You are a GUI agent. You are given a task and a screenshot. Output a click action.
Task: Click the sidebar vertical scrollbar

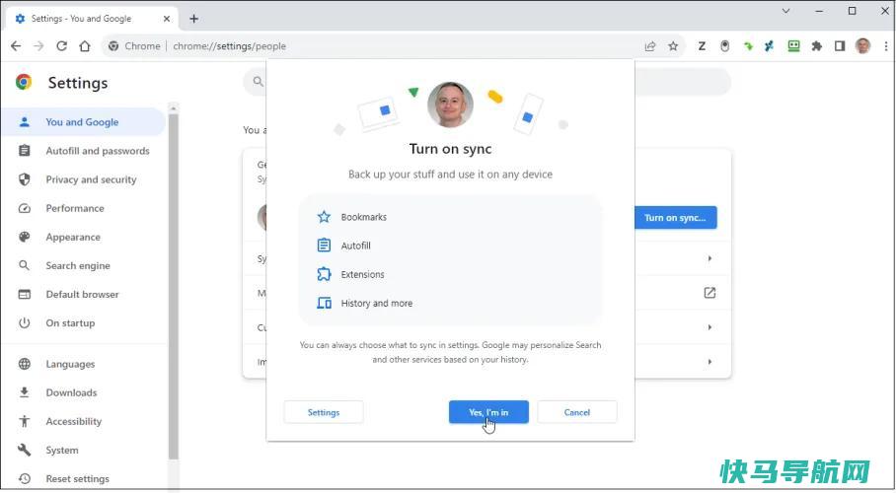coord(173,286)
